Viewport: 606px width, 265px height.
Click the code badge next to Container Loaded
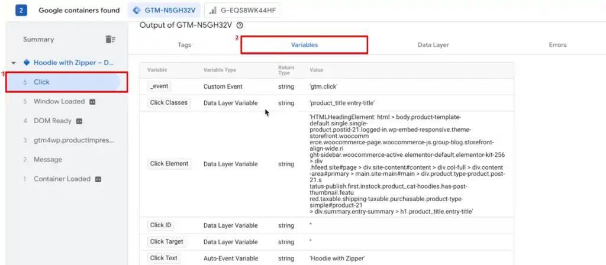(98, 179)
